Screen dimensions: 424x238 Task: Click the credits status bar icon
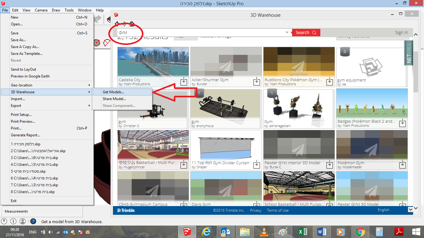pyautogui.click(x=13, y=221)
